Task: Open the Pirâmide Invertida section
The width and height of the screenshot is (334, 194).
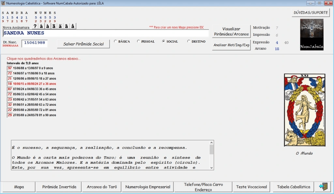Action: 59,187
